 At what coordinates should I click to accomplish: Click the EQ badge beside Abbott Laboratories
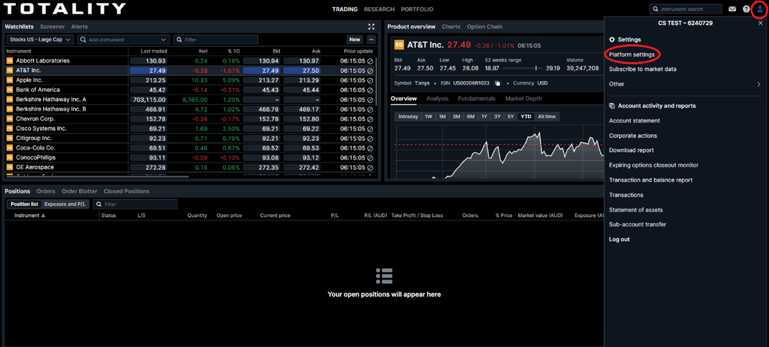click(10, 60)
